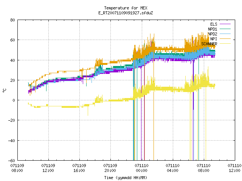The height and width of the screenshot is (181, 242).
Task: Click the y-axis label 0
Action: (x=14, y=100)
